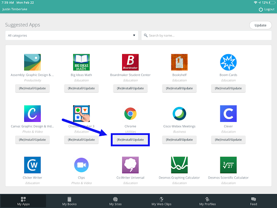Open the My Books tab
Image resolution: width=277 pixels, height=208 pixels.
point(69,201)
